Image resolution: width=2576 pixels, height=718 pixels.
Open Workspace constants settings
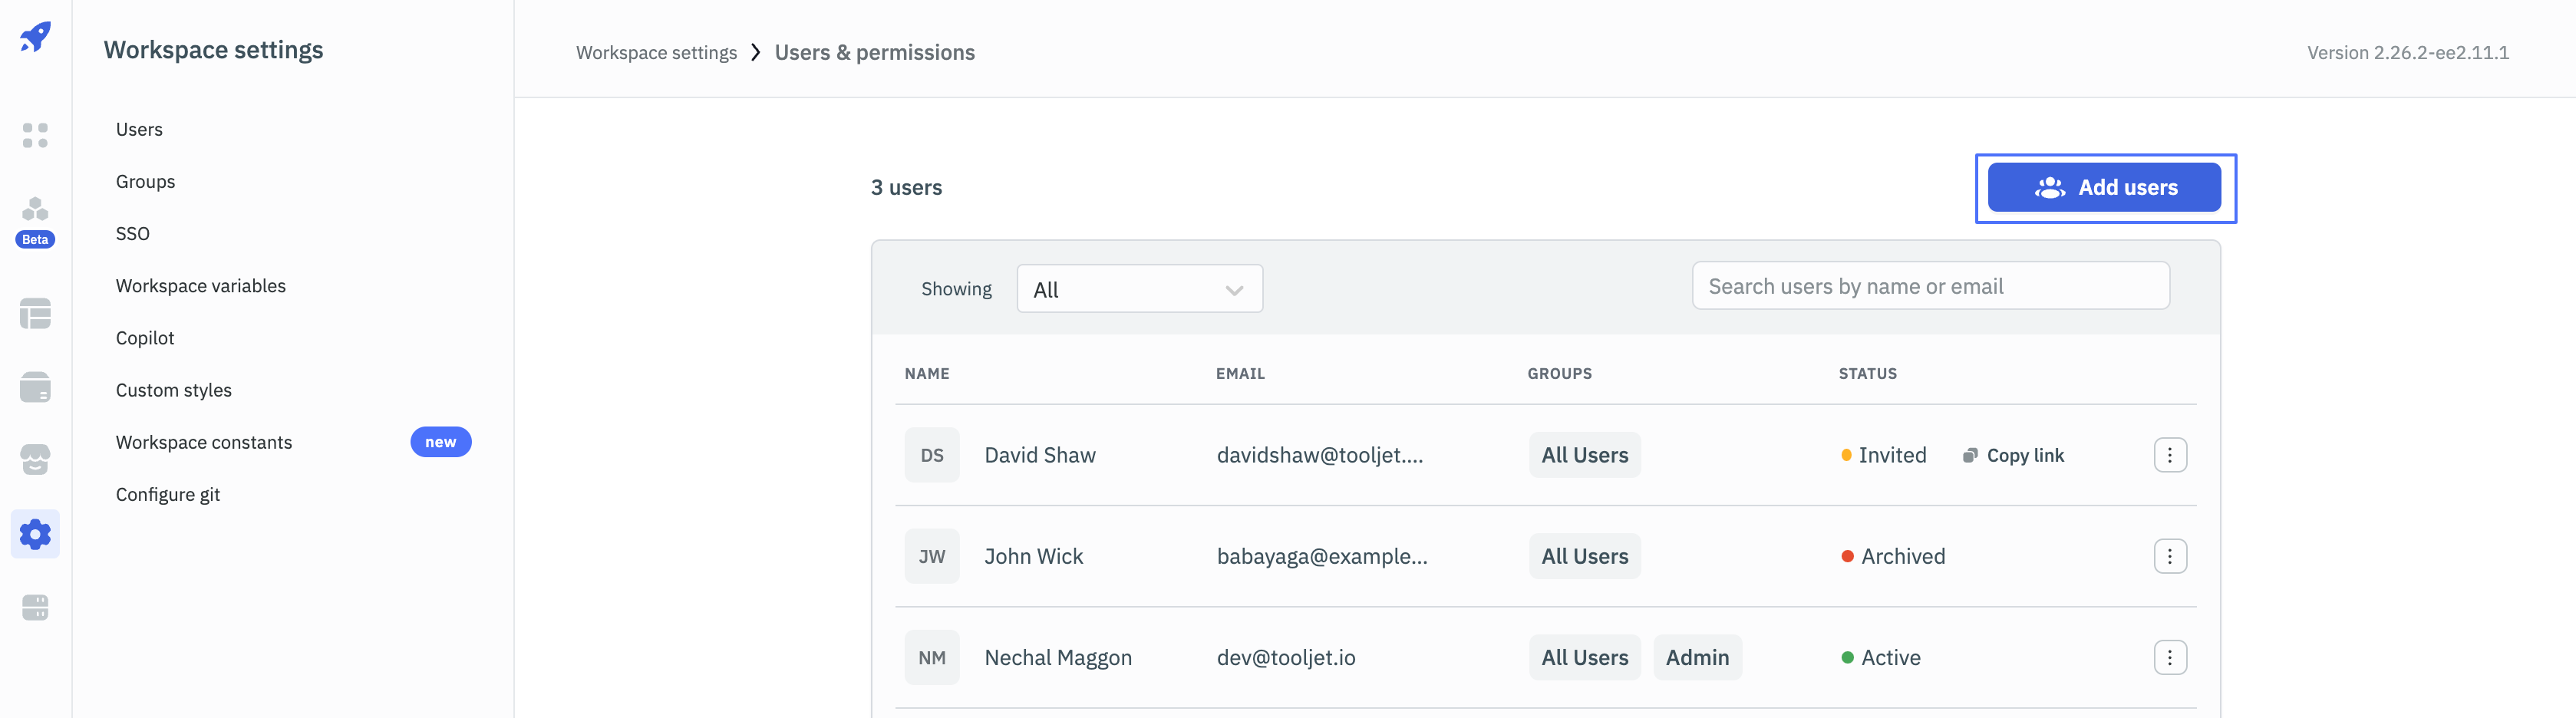[x=204, y=442]
